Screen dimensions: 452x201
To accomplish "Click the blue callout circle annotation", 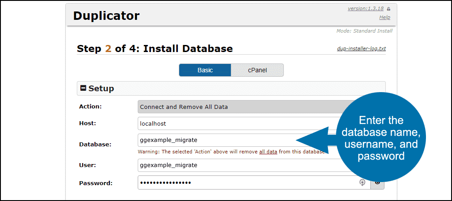I will click(x=381, y=138).
